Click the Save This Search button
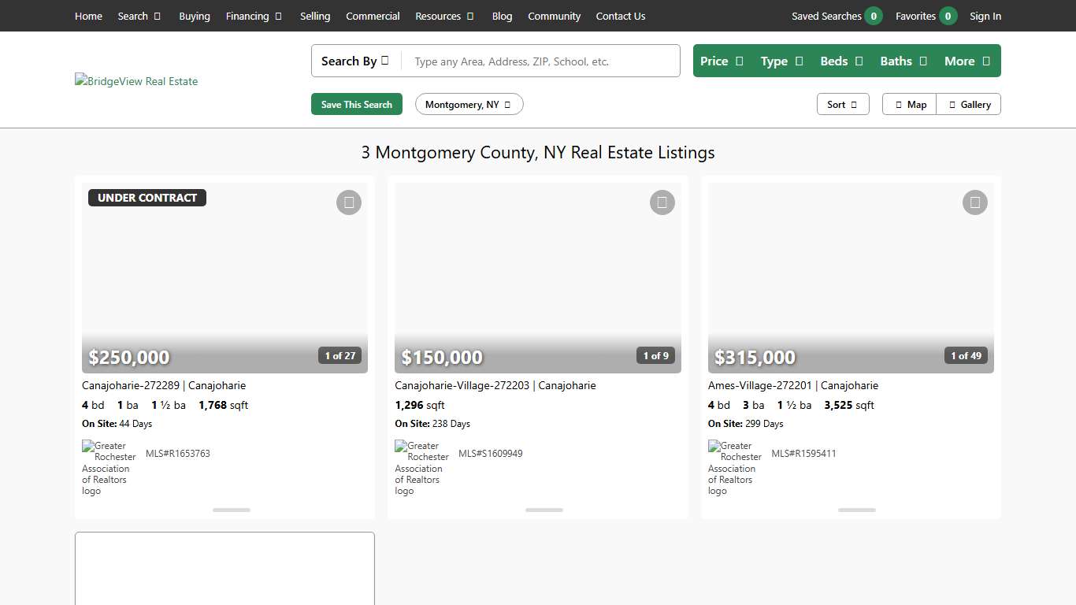Image resolution: width=1076 pixels, height=605 pixels. pyautogui.click(x=356, y=103)
